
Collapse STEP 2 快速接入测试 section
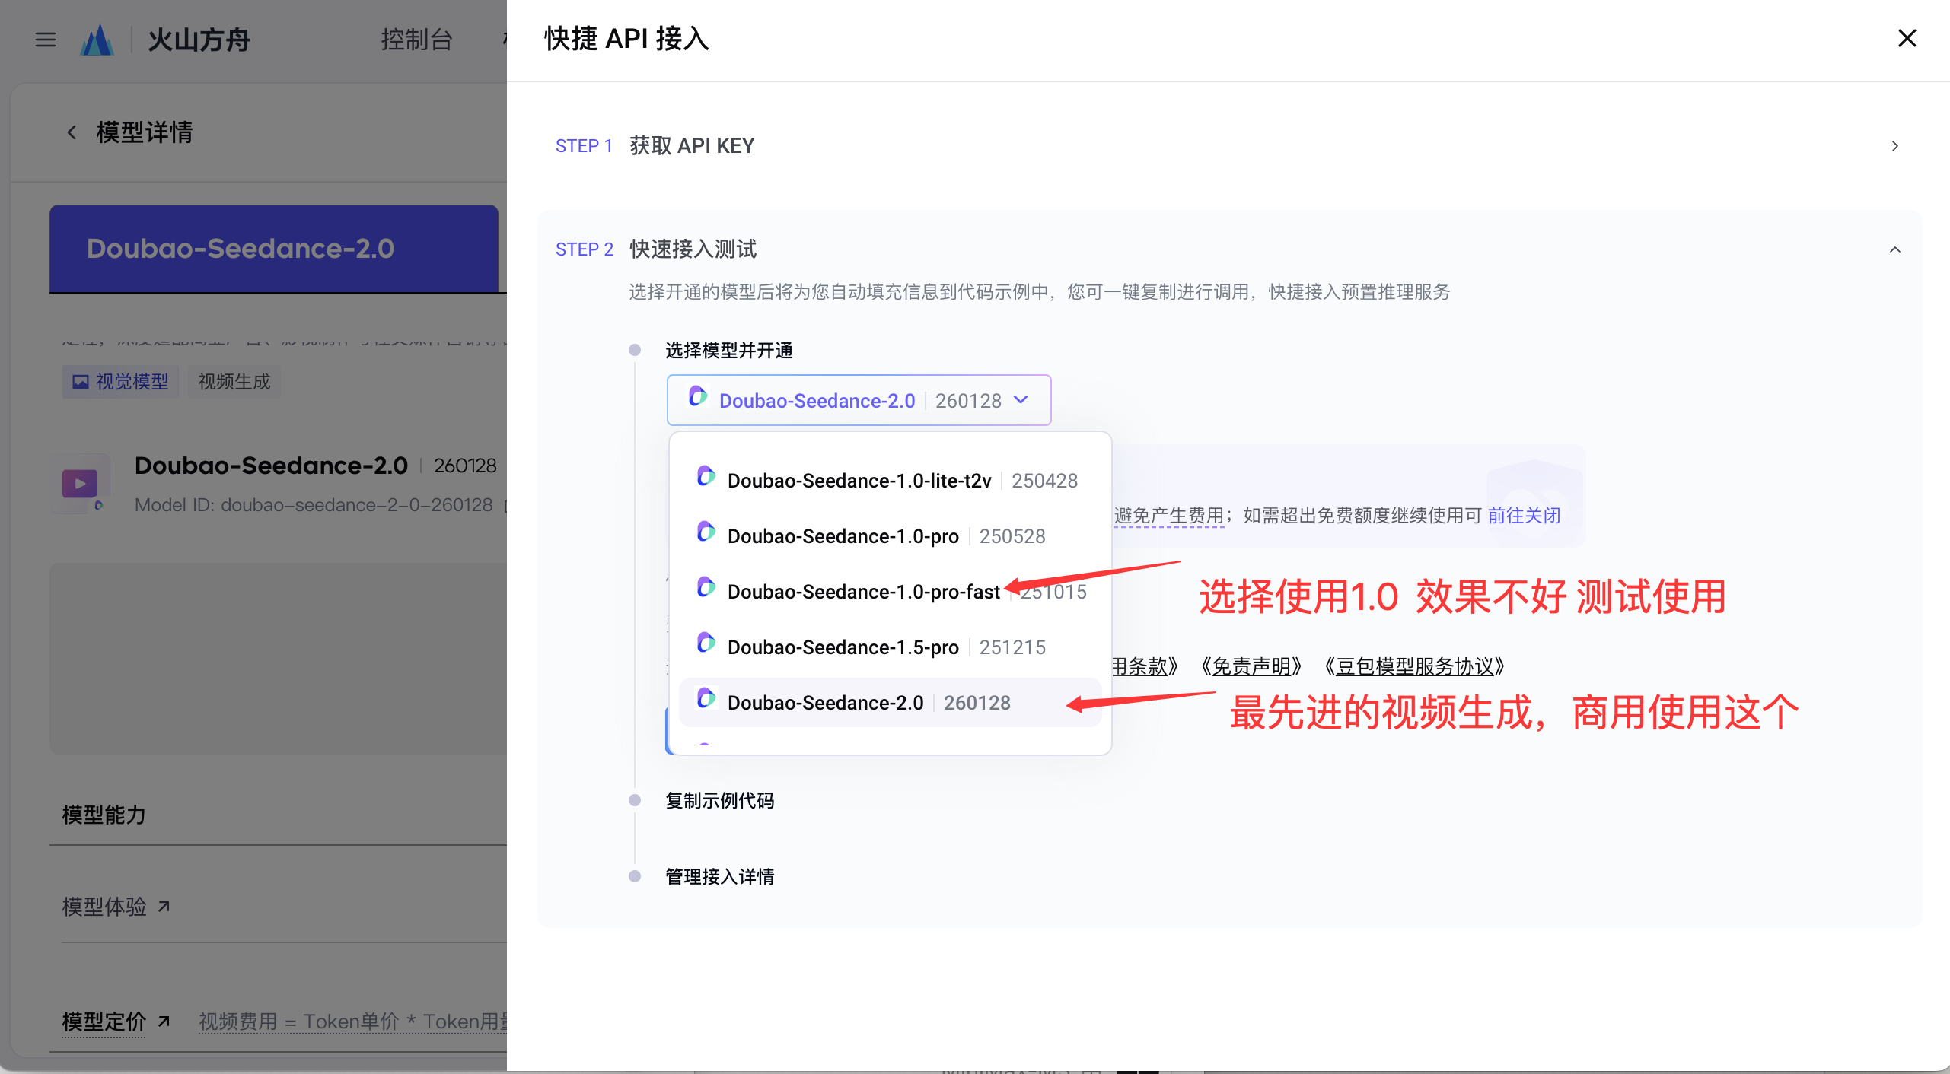(x=1895, y=249)
